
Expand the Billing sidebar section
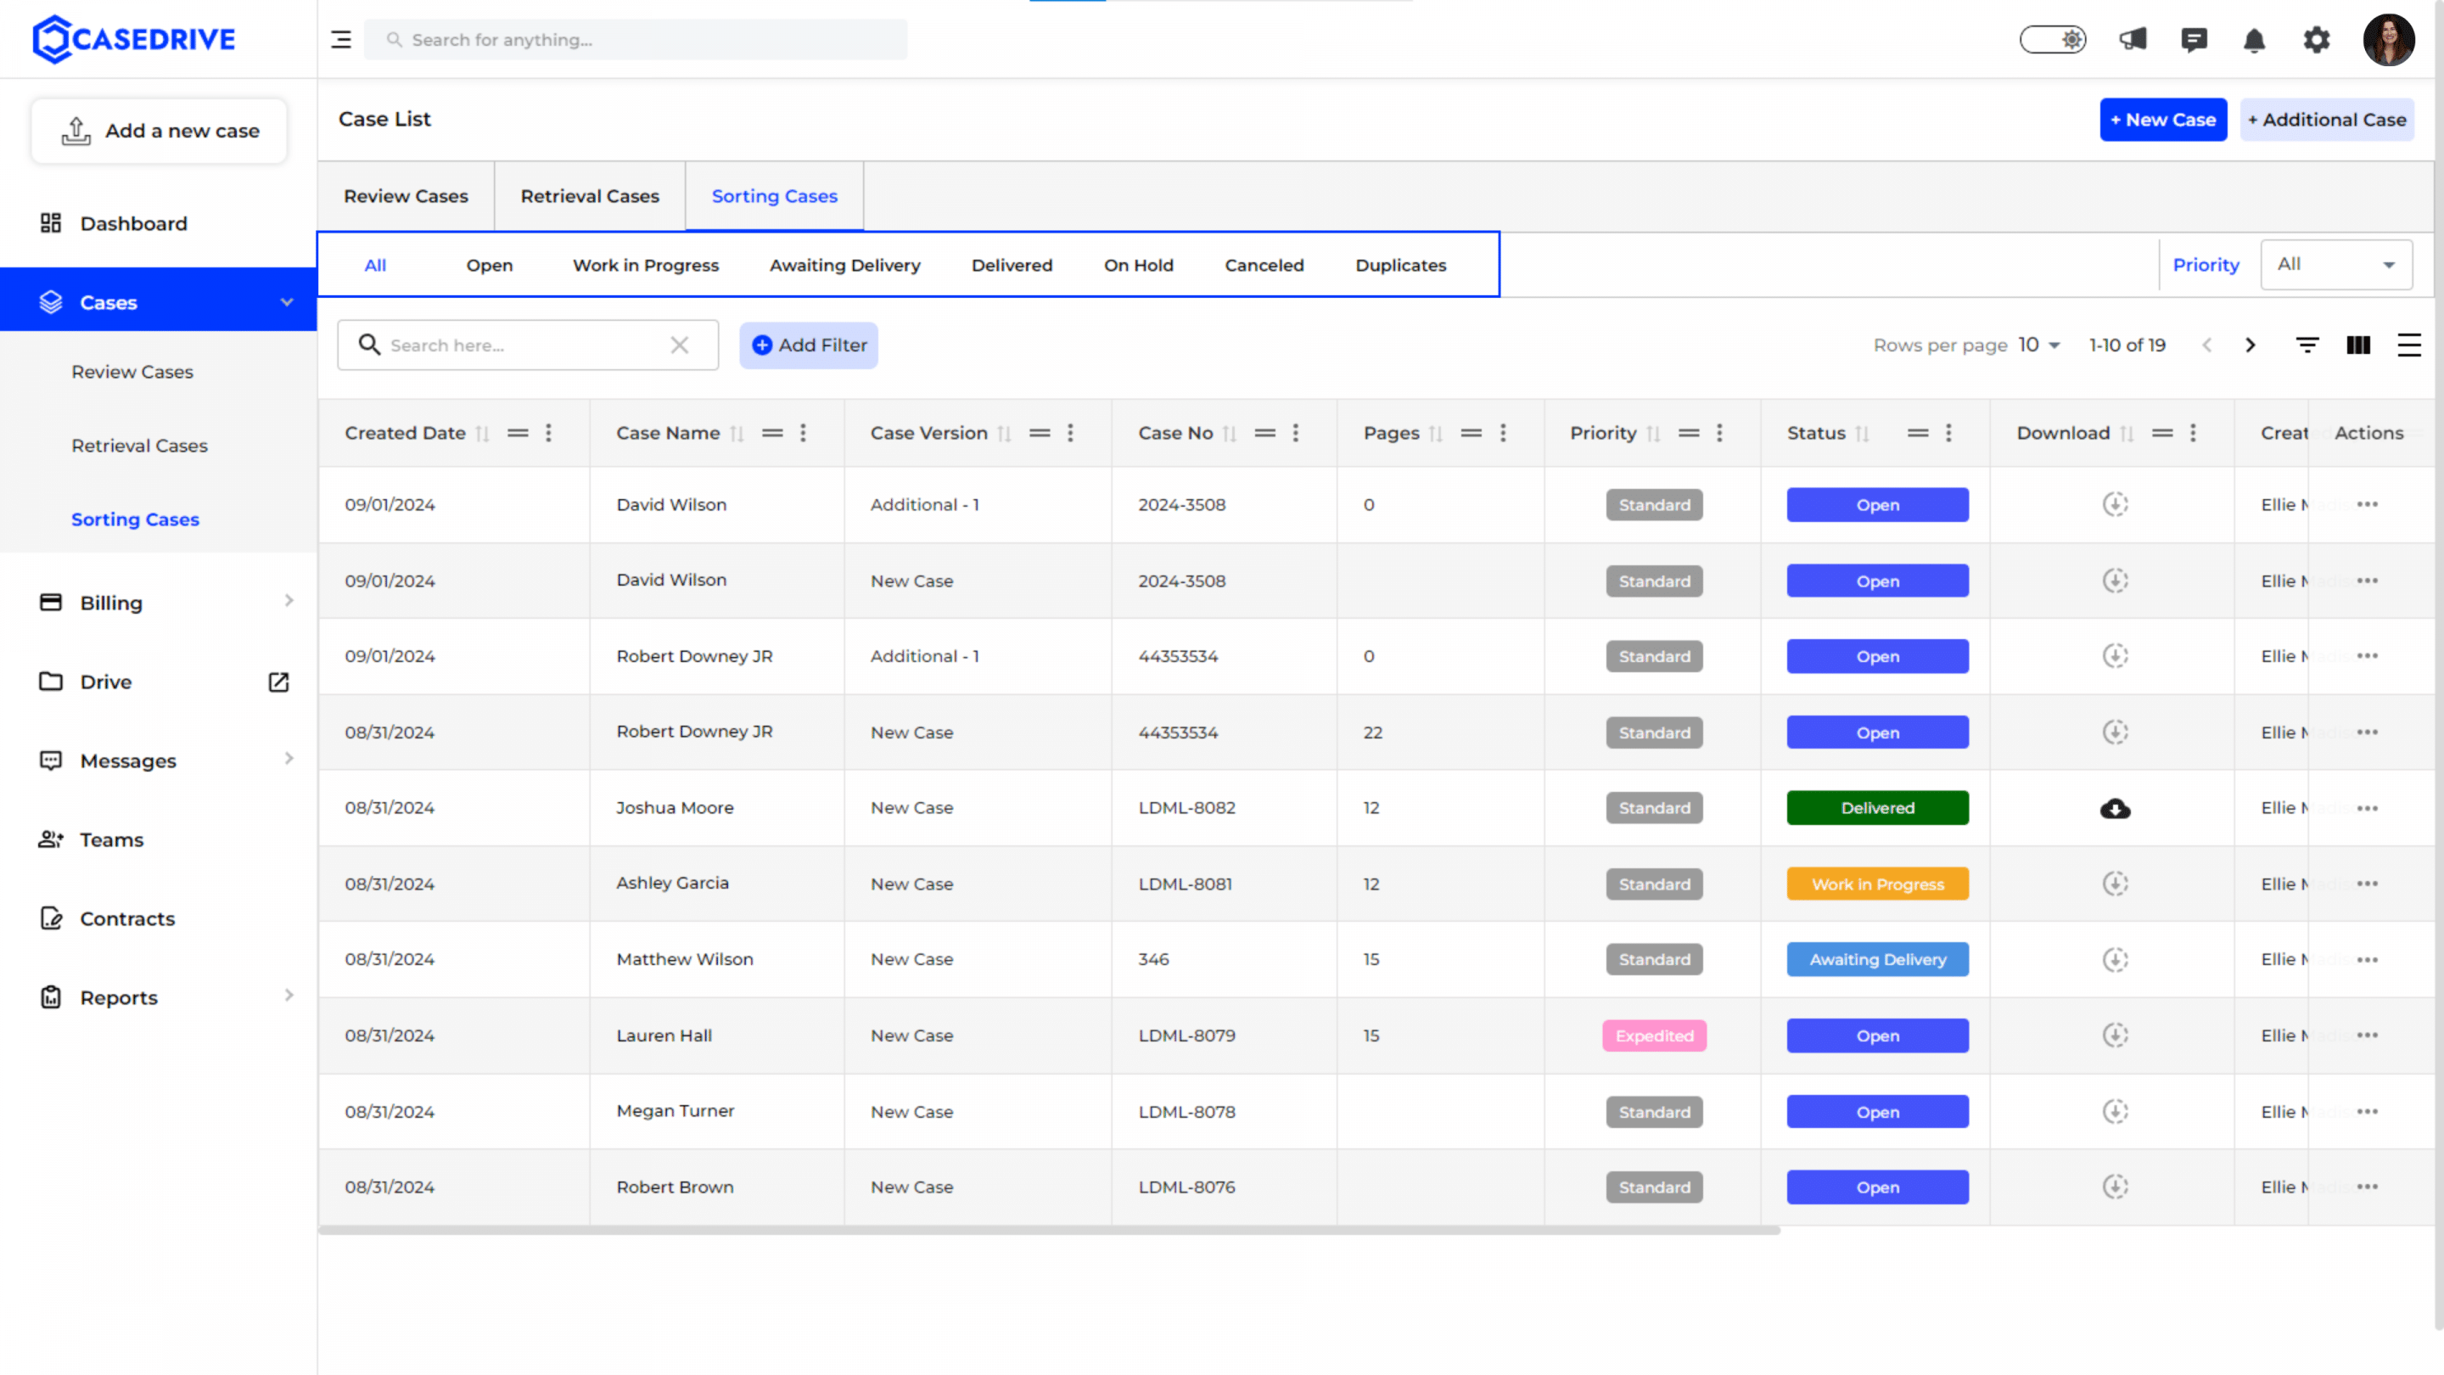(x=289, y=601)
